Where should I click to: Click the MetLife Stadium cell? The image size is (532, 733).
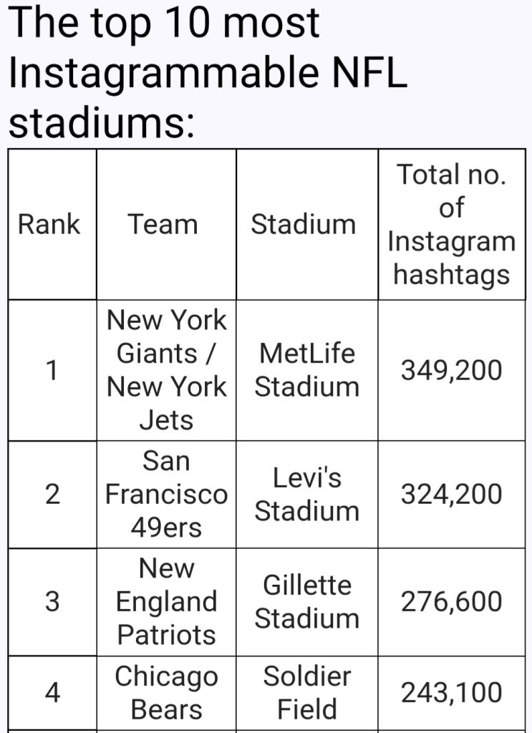[306, 370]
